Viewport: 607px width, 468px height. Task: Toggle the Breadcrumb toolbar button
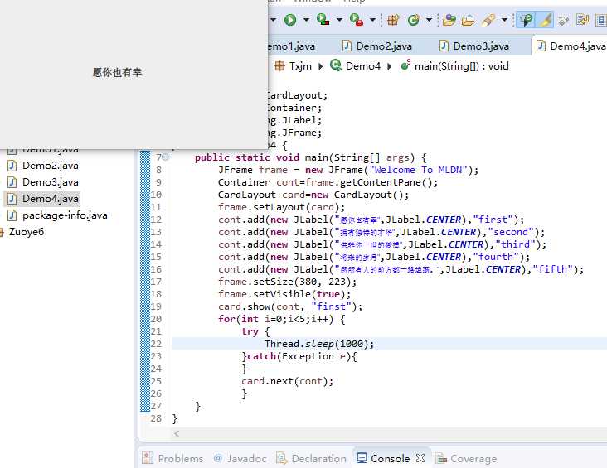[526, 19]
